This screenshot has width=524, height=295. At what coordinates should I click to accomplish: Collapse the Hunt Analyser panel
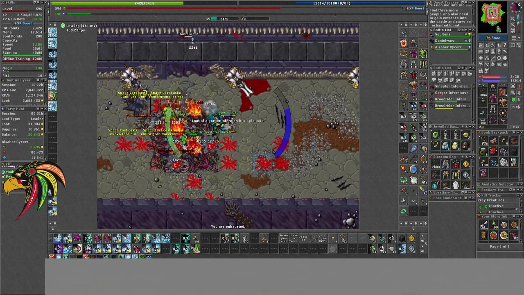pyautogui.click(x=42, y=80)
